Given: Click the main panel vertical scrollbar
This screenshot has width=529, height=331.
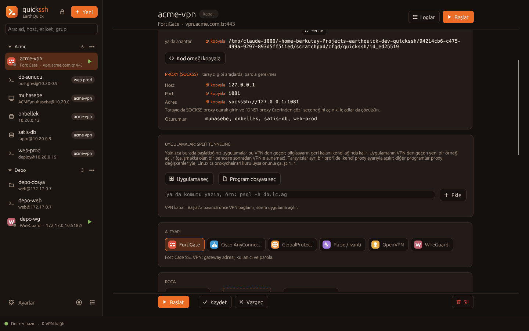Looking at the screenshot, I should [518, 107].
